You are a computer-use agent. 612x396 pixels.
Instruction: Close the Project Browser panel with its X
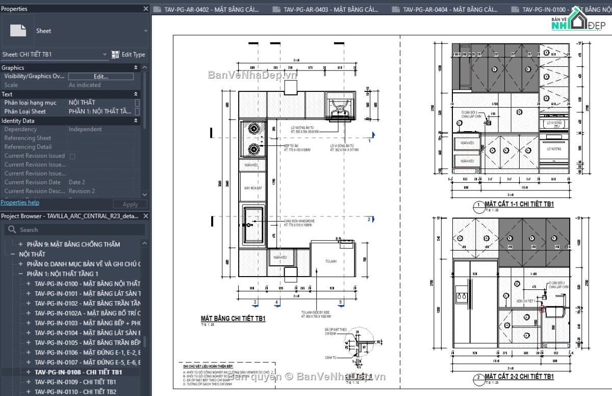point(145,216)
